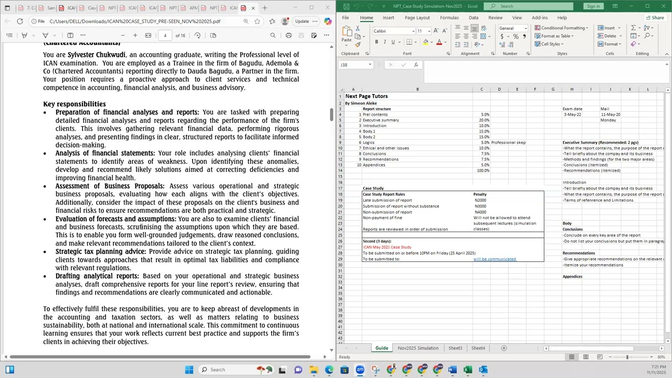Open Format as Table dropdown
The height and width of the screenshot is (378, 672).
pyautogui.click(x=554, y=36)
